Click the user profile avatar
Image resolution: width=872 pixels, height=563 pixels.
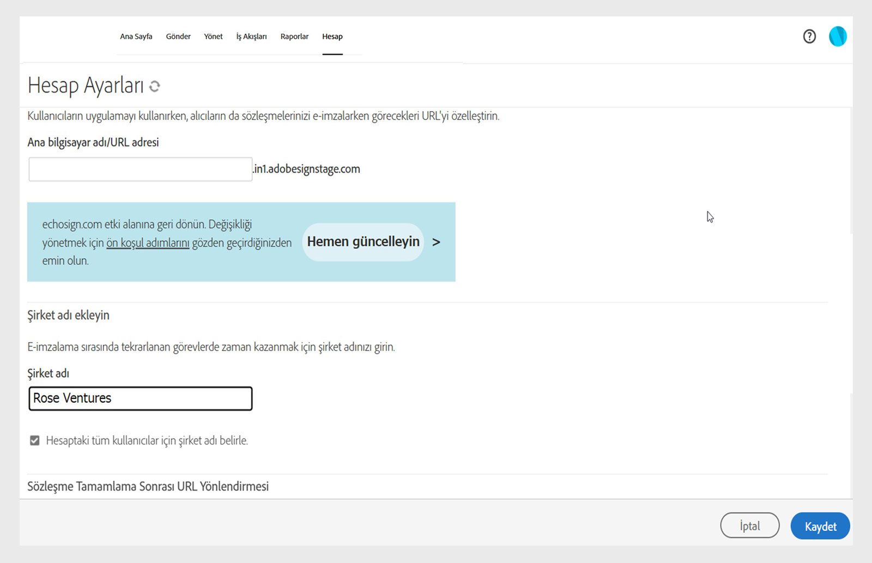click(x=838, y=36)
